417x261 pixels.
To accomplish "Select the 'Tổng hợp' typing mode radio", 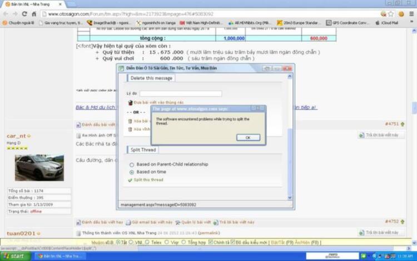I will point(183,242).
